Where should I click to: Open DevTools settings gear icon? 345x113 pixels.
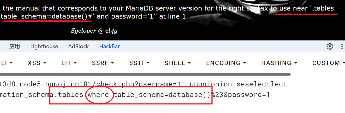(330, 46)
